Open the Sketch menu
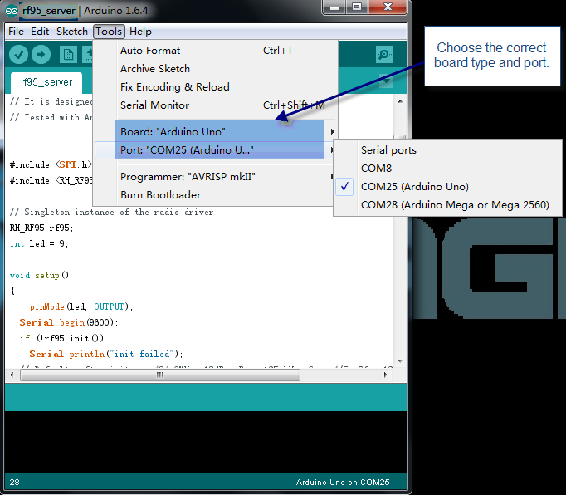The image size is (566, 495). click(x=72, y=32)
